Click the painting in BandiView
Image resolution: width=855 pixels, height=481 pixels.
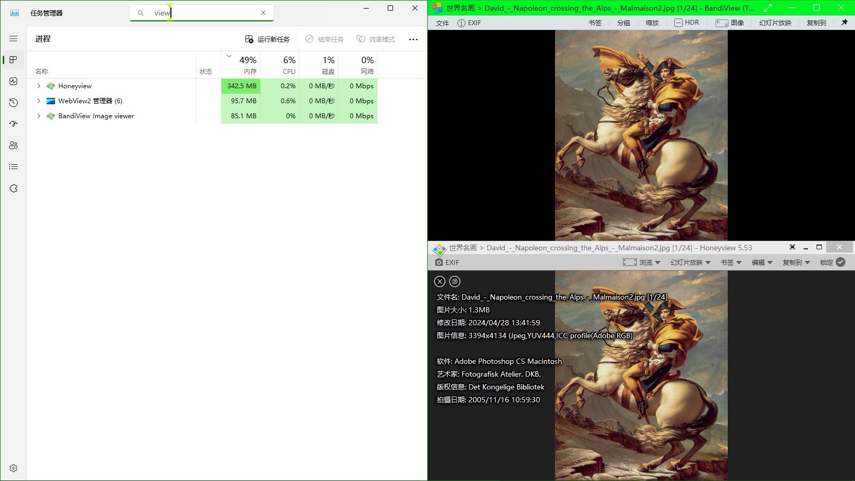pos(641,135)
